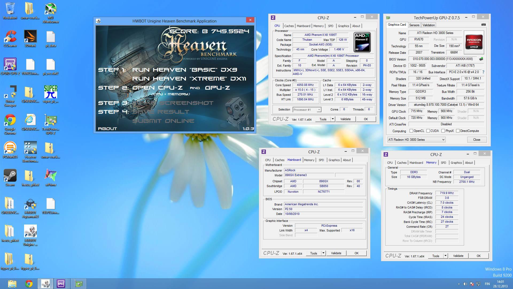Viewport: 513px width, 289px height.
Task: Open CPUID CPU-Z desktop shortcut
Action: [x=10, y=66]
